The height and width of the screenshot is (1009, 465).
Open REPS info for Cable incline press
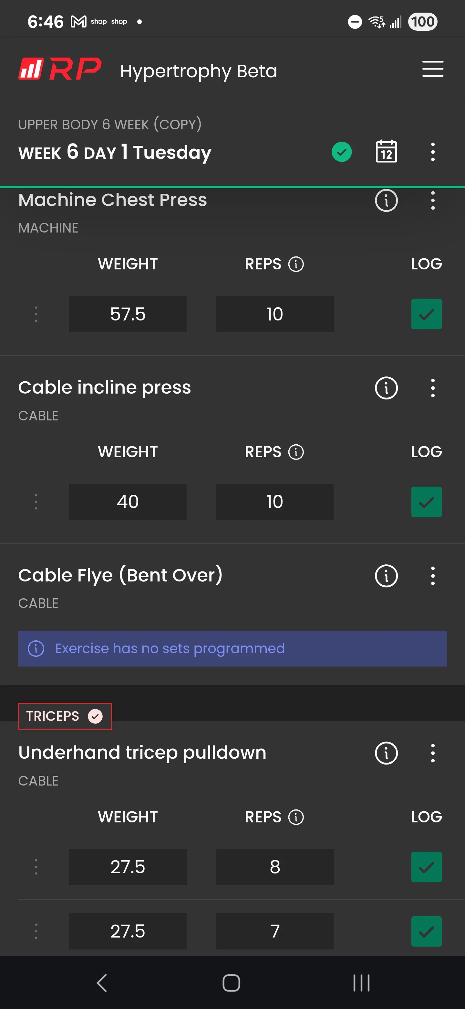pyautogui.click(x=296, y=452)
